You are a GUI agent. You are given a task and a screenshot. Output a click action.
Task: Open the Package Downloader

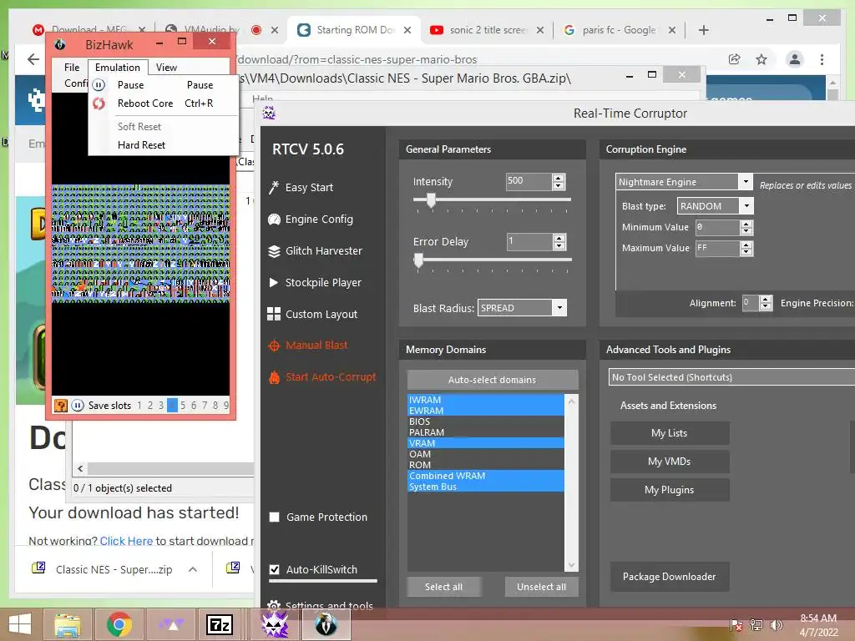(670, 577)
